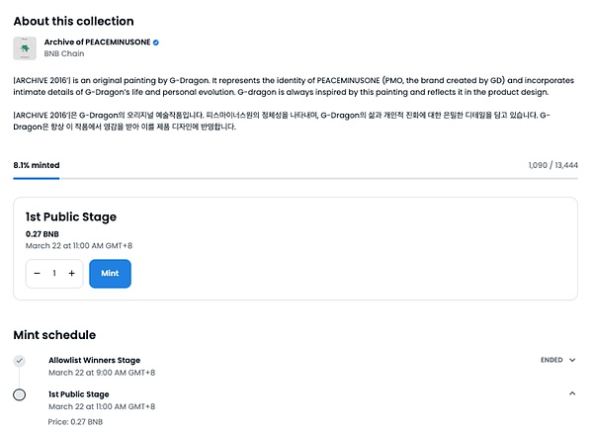Collapse the 1st Public Stage chevron
Image resolution: width=593 pixels, height=432 pixels.
point(572,393)
